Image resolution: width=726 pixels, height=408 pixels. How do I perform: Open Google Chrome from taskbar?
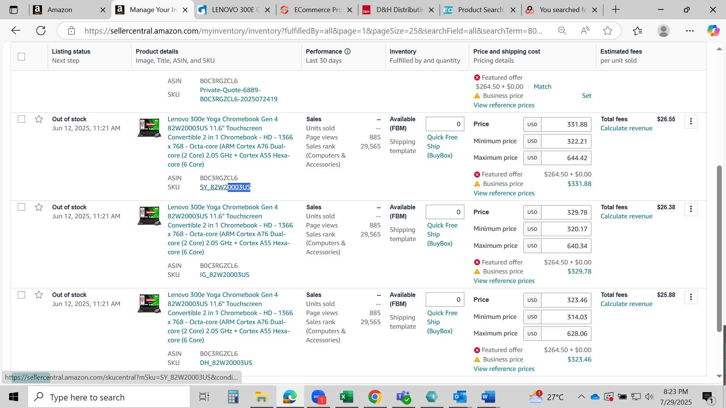[x=375, y=397]
